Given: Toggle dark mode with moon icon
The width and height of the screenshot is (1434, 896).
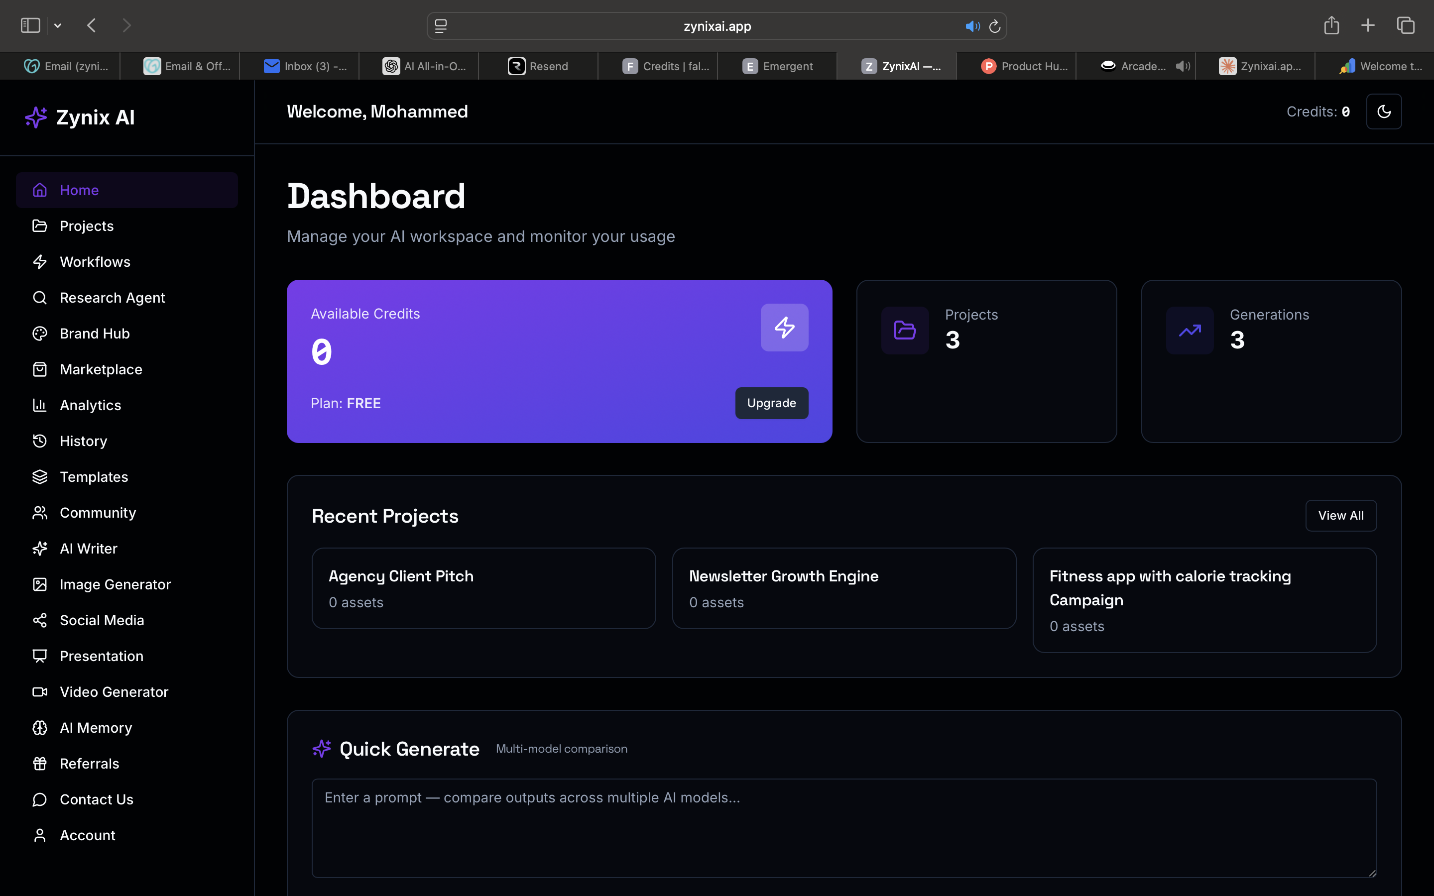Looking at the screenshot, I should point(1384,112).
